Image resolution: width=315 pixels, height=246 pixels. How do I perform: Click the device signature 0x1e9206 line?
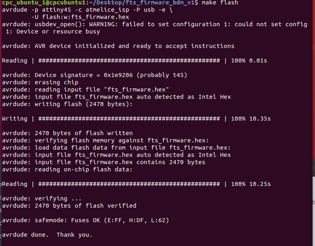pyautogui.click(x=94, y=75)
